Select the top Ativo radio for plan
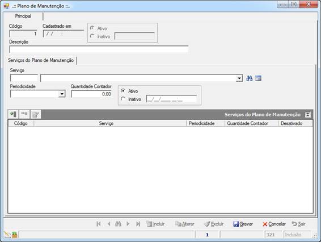The height and width of the screenshot is (242, 321). [x=92, y=28]
